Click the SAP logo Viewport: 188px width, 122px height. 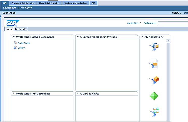click(x=12, y=23)
